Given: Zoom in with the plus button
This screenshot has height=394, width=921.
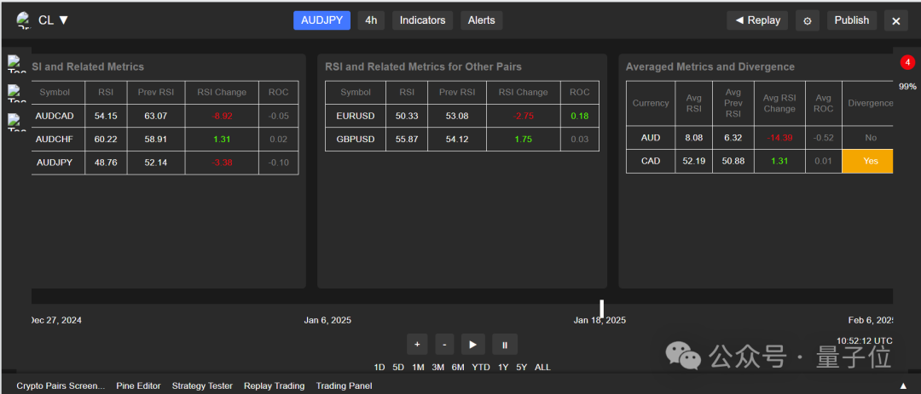Looking at the screenshot, I should click(x=417, y=345).
